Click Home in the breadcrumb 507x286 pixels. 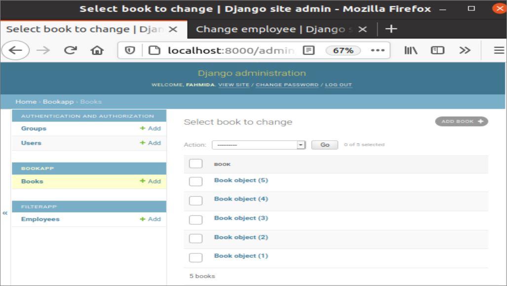click(26, 102)
